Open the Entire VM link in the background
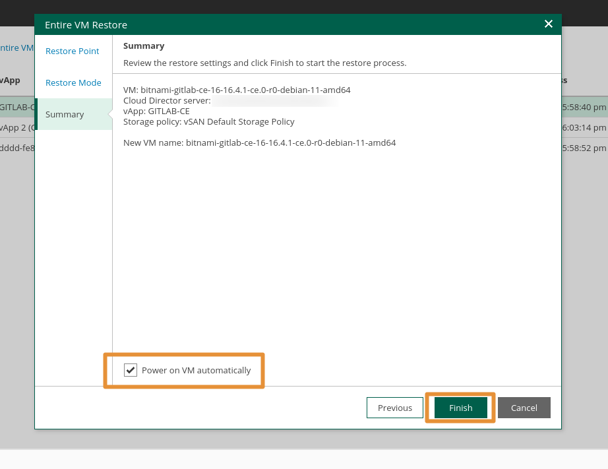Screen dimensions: 608x469 13,47
